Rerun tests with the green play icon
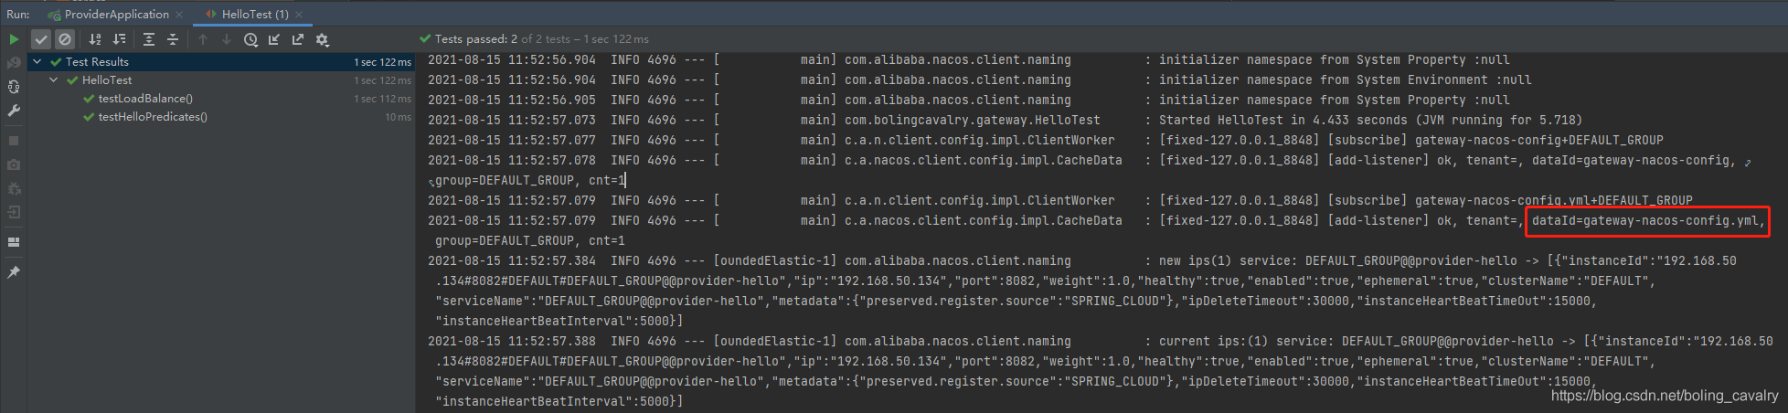The image size is (1788, 413). click(x=14, y=39)
